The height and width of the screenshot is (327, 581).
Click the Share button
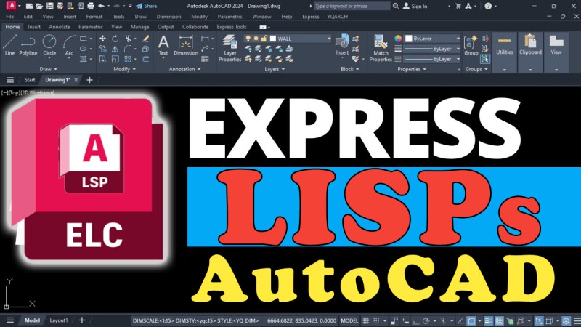coord(147,6)
